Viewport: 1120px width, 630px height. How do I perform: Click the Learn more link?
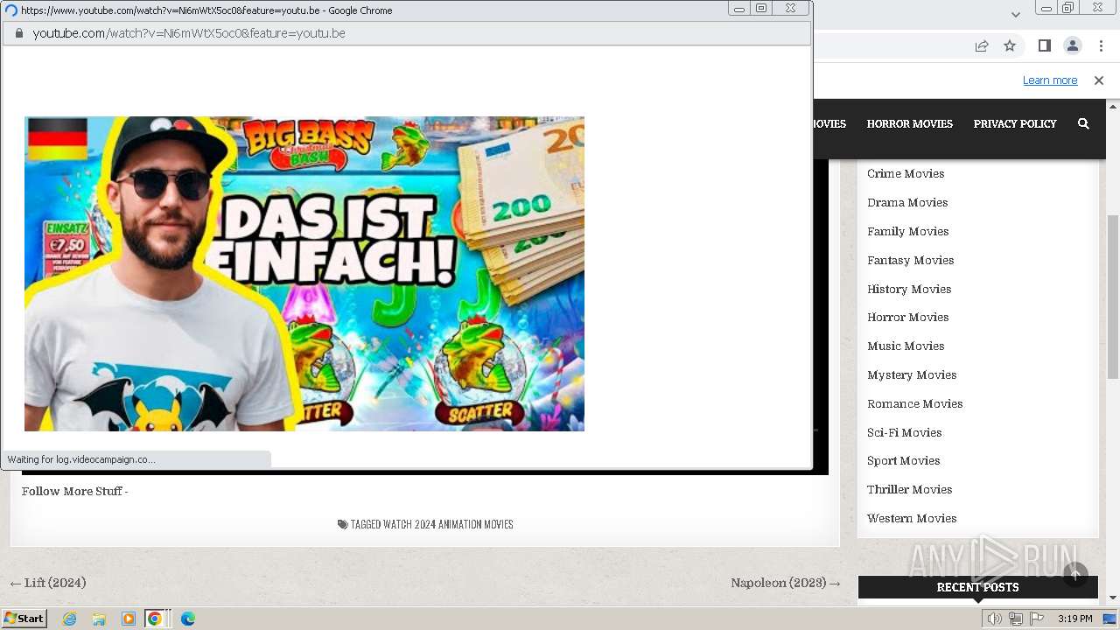[x=1050, y=80]
